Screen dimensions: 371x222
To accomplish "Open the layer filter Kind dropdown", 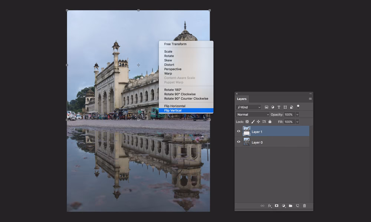I will (249, 107).
